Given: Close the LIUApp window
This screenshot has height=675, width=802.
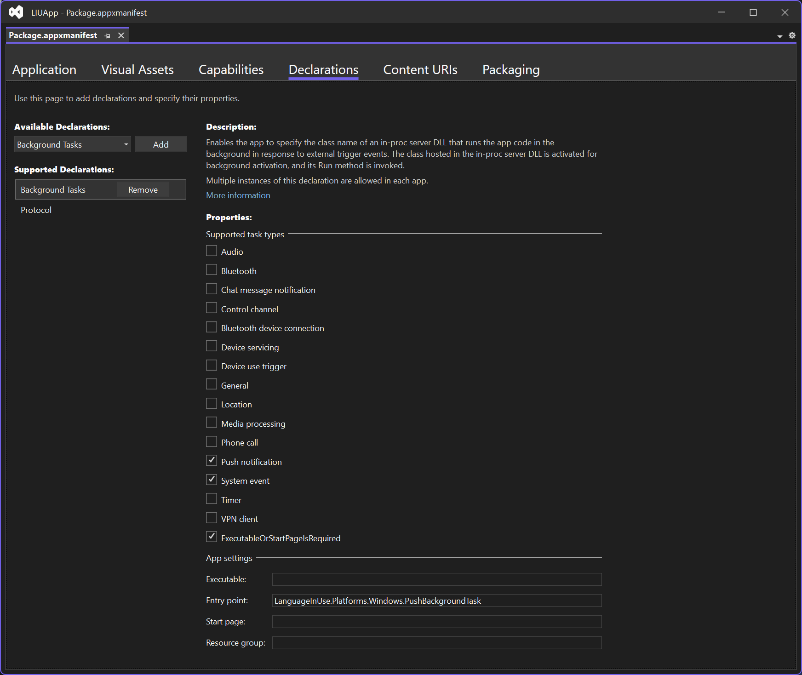Looking at the screenshot, I should pos(785,12).
